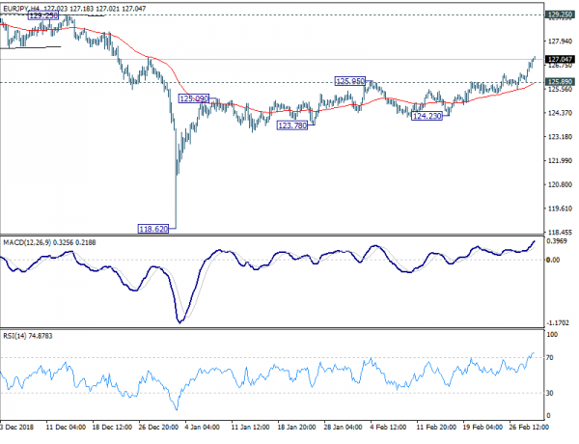Click the 124.230 price annotation
579x444 pixels.
tap(427, 116)
